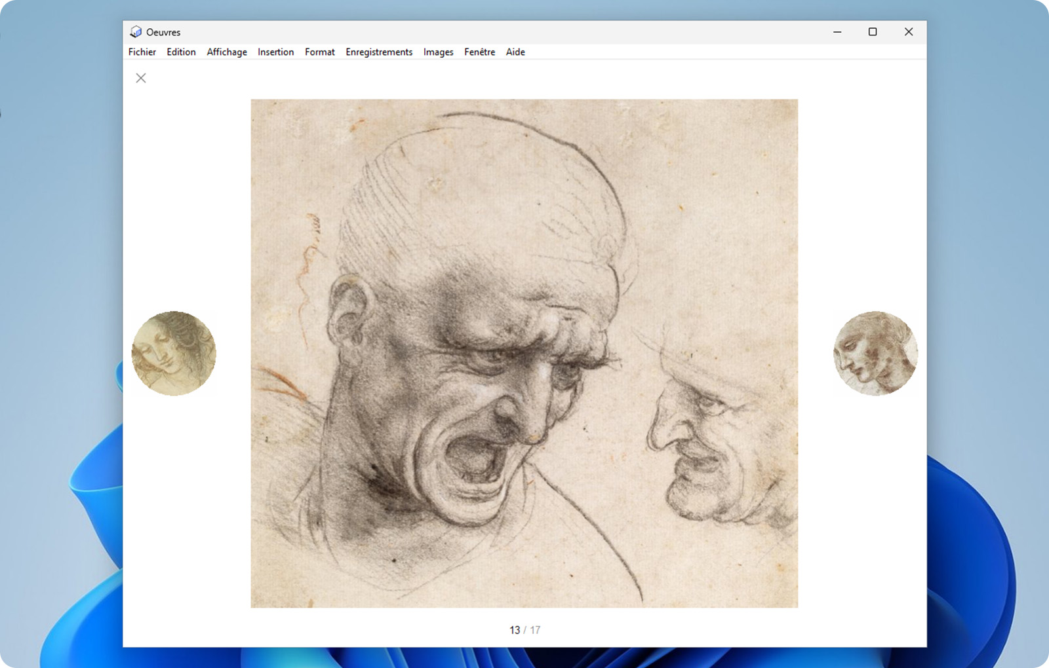Open the Aide menu
This screenshot has height=668, width=1049.
(x=515, y=52)
